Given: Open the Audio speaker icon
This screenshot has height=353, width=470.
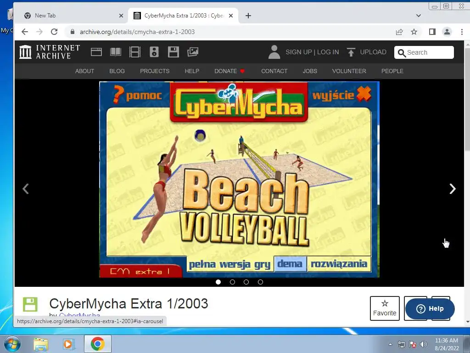Looking at the screenshot, I should [154, 52].
